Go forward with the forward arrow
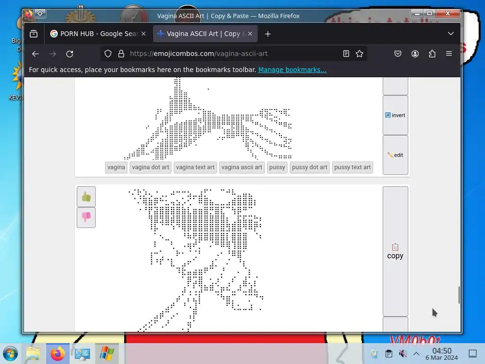 [53, 54]
